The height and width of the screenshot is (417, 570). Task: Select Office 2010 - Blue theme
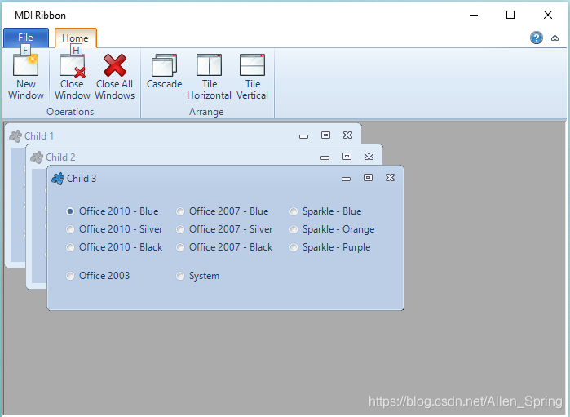113,211
